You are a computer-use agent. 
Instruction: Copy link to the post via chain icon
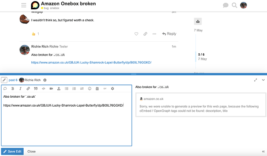coord(145,34)
